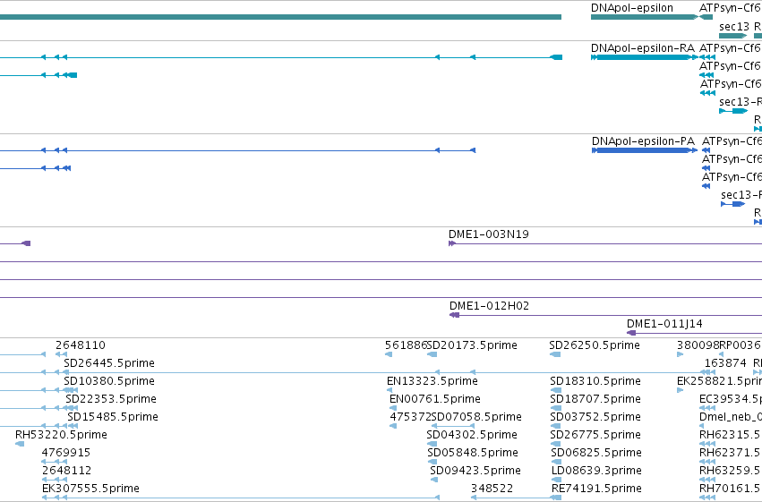
Task: Open the EK307555.5prime EST label
Action: (90, 489)
